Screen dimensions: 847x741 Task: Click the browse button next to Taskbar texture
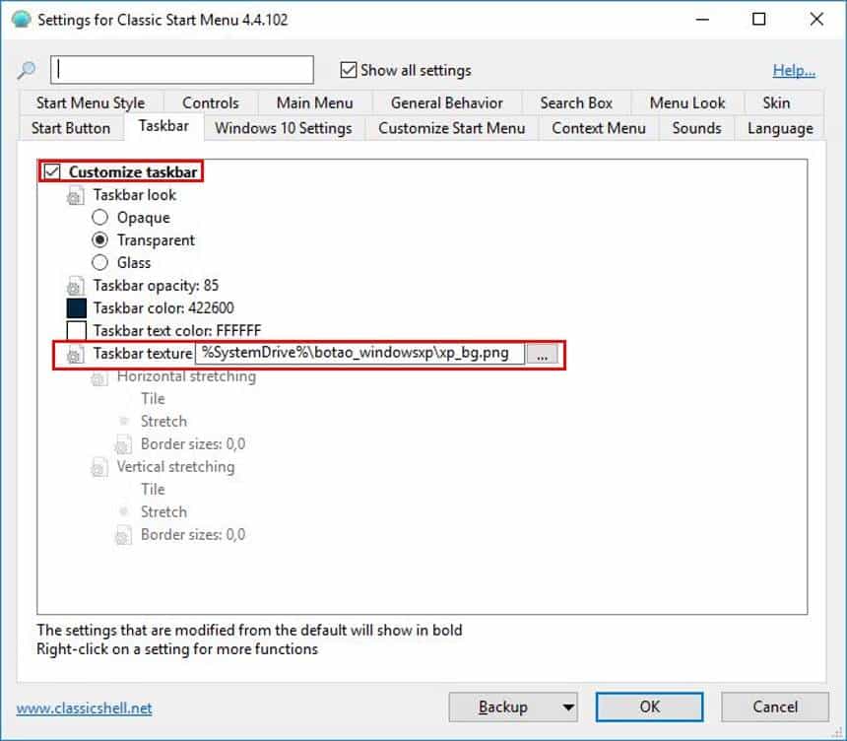[x=543, y=355]
